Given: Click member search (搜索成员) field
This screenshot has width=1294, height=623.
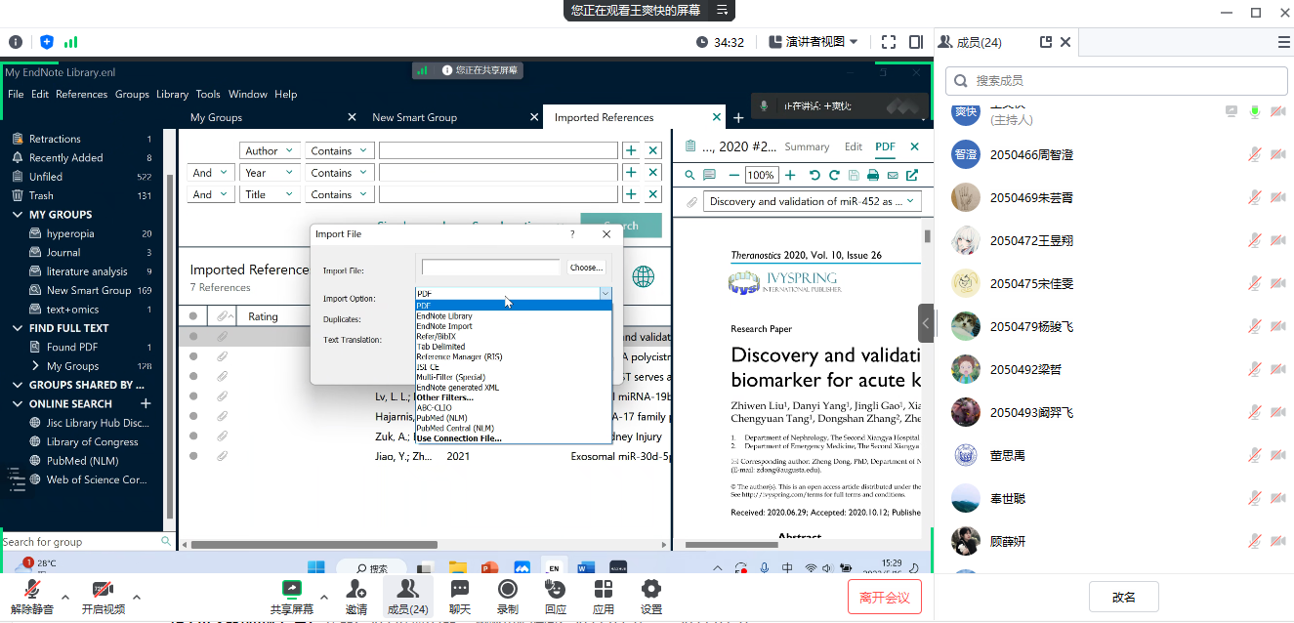Looking at the screenshot, I should pos(1116,81).
